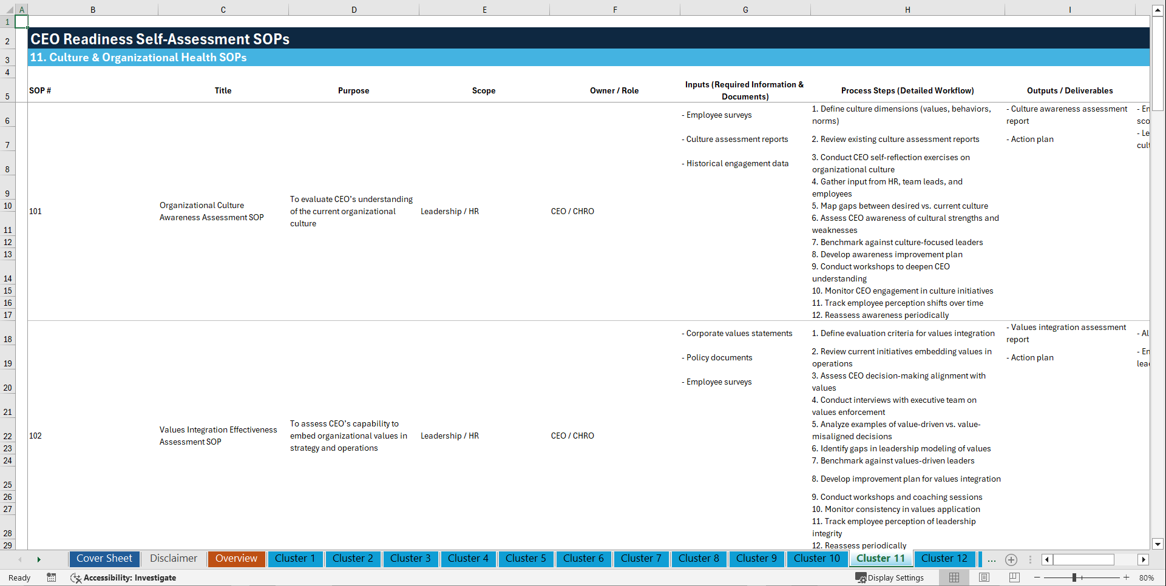Viewport: 1166px width, 586px height.
Task: Select row 10 header
Action: click(8, 206)
